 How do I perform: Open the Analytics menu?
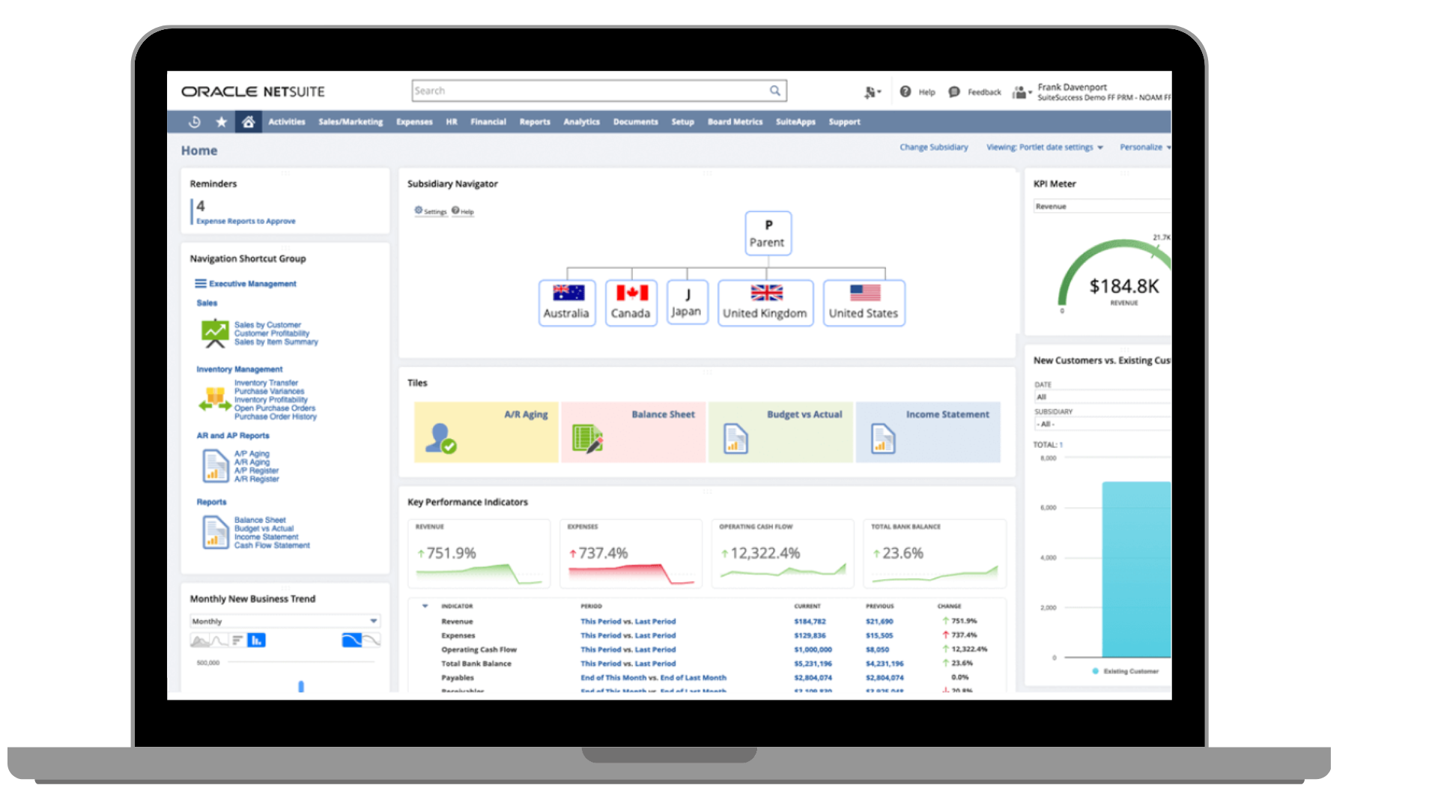(582, 122)
